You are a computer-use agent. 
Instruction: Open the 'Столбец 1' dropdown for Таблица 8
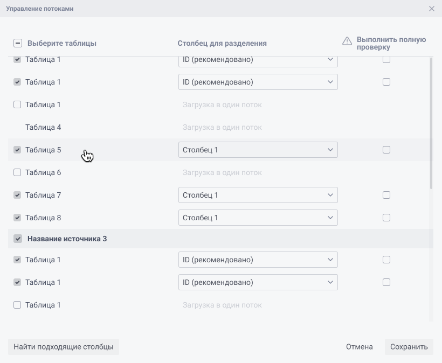[258, 218]
